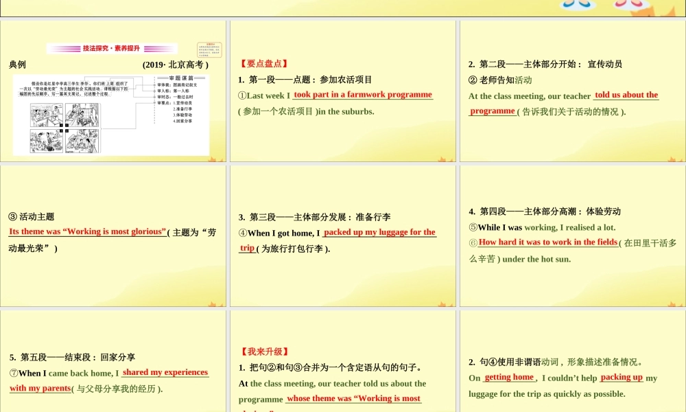Viewport: 686px width, 412px height.
Task: Select the 【要点盘点】 heading
Action: pyautogui.click(x=264, y=63)
